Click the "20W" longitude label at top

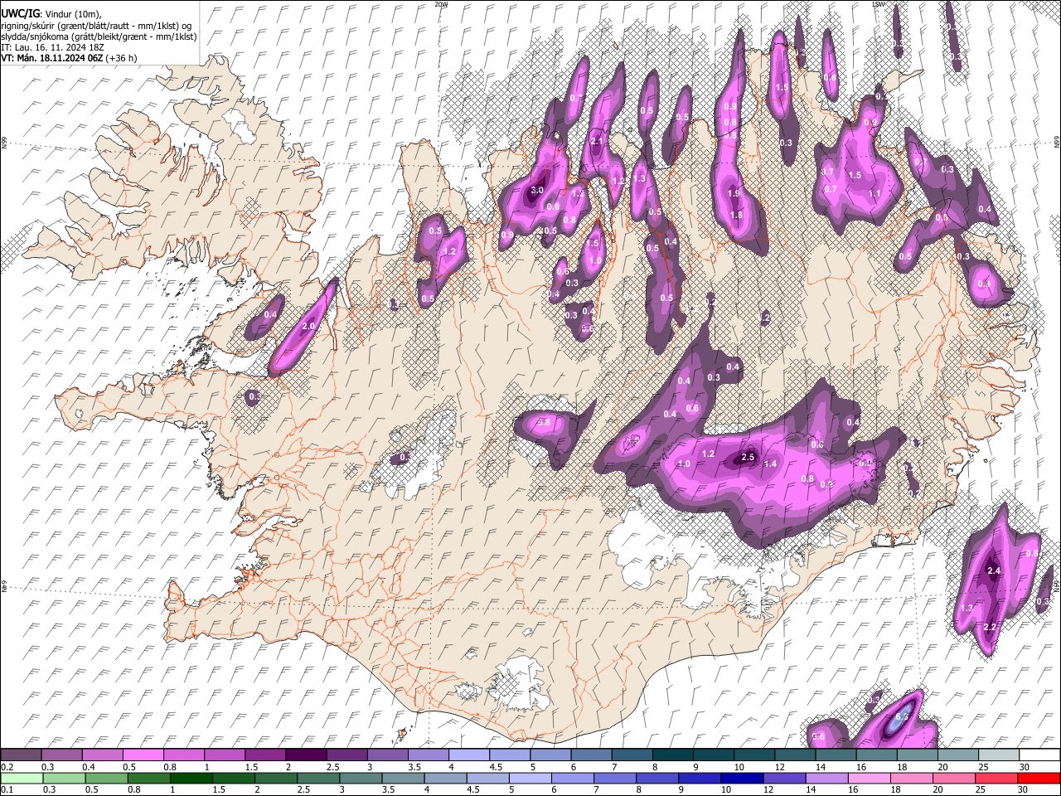(441, 4)
